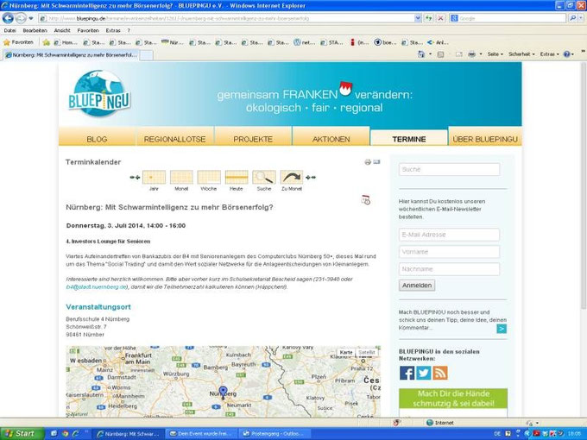Open the BLUEPINGU Twitter icon
This screenshot has height=440, width=587.
pyautogui.click(x=423, y=373)
